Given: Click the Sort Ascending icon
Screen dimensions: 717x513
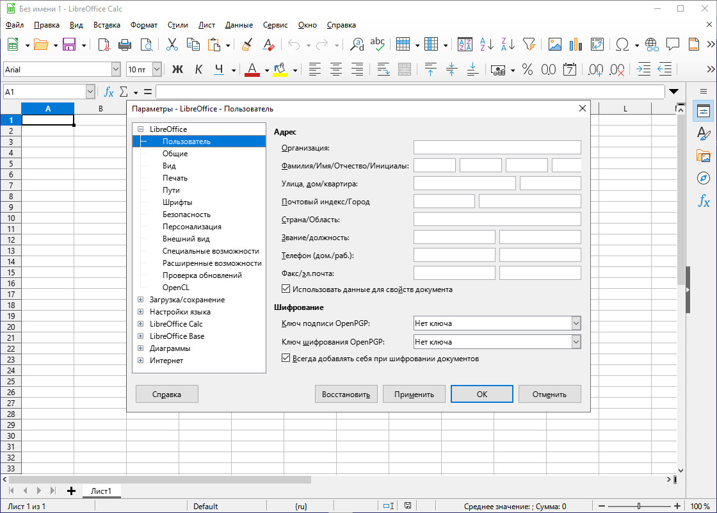Looking at the screenshot, I should (x=486, y=44).
